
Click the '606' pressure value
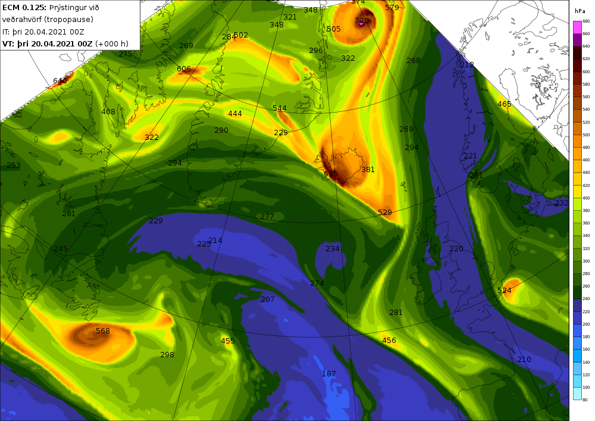click(184, 68)
